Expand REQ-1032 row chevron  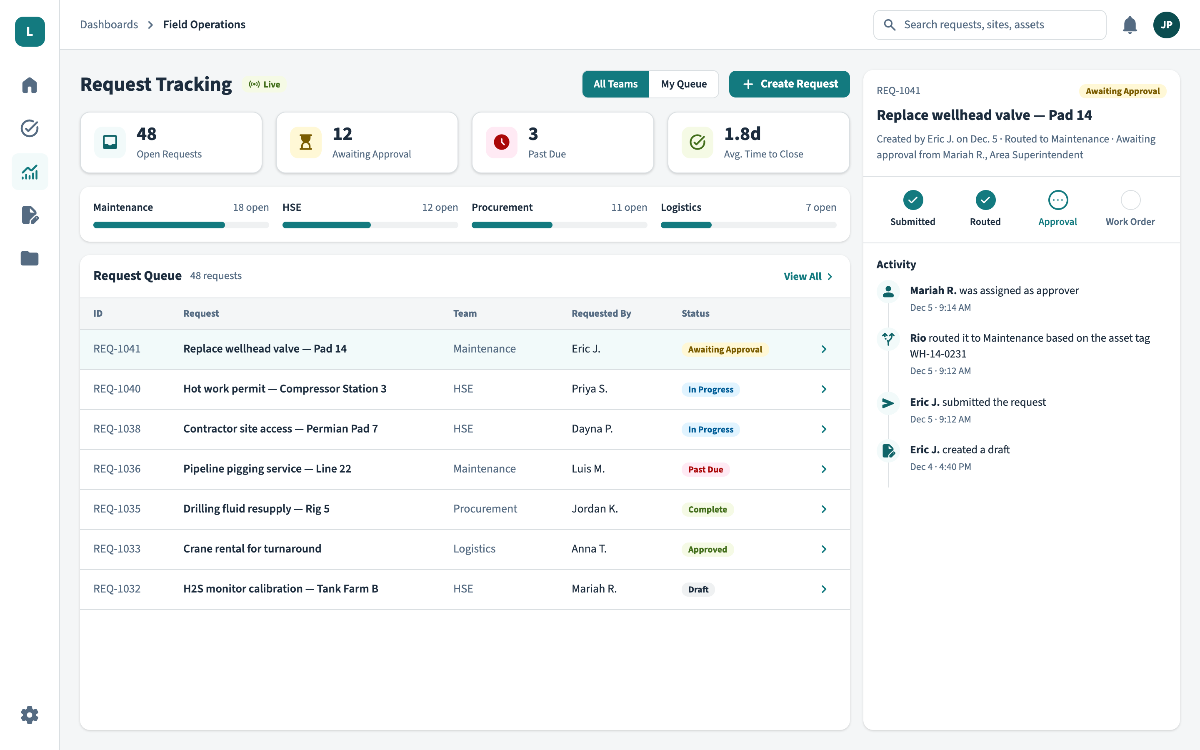(x=824, y=589)
